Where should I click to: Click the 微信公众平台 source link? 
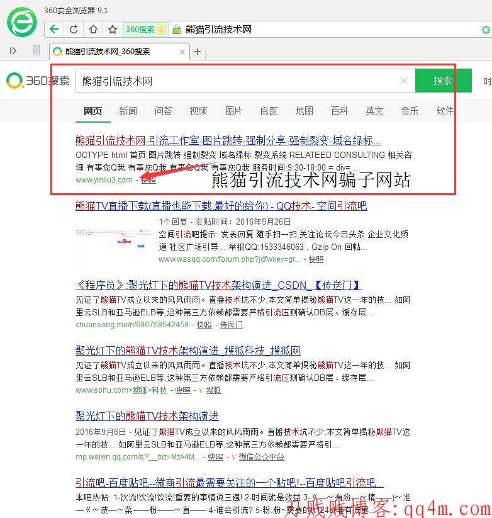261,457
